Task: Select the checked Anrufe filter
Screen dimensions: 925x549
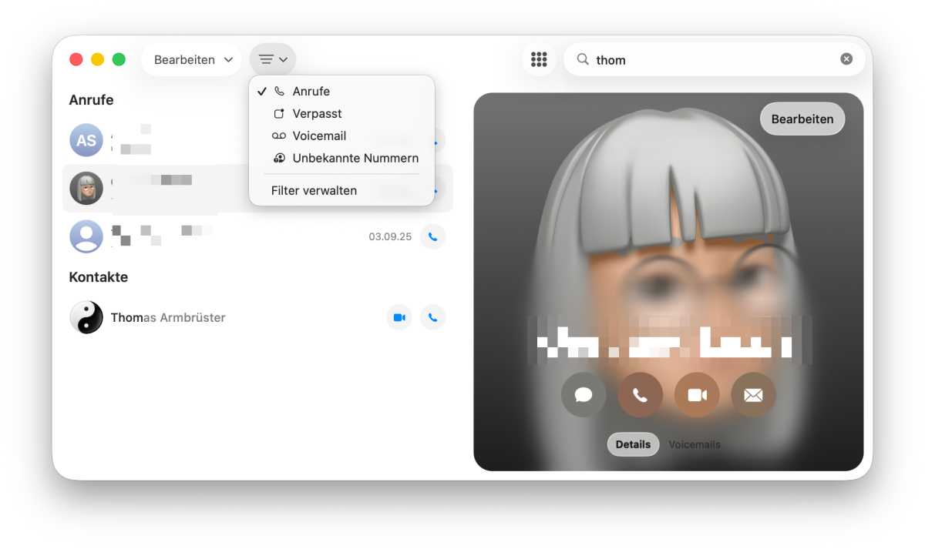Action: click(x=311, y=91)
